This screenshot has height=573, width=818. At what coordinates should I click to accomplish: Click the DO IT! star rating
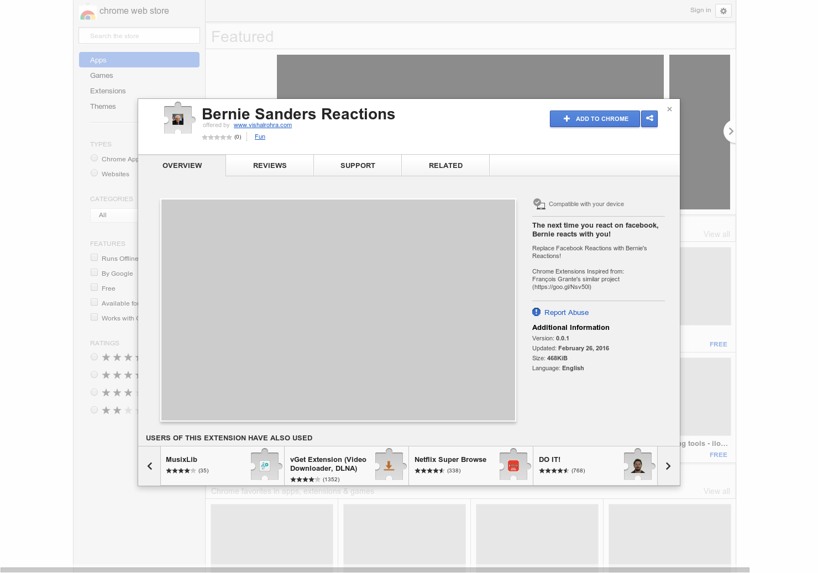(554, 471)
